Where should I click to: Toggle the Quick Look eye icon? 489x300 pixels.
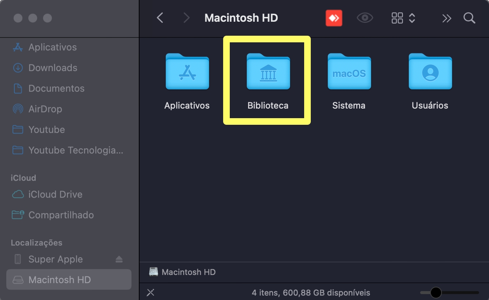365,18
